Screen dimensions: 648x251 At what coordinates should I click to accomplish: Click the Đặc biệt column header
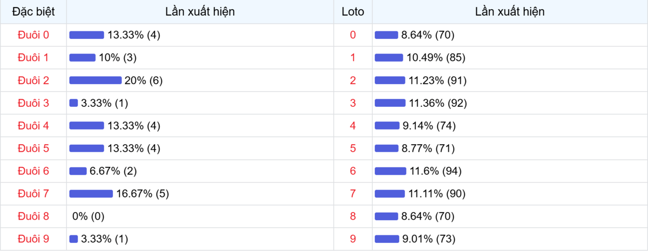pyautogui.click(x=33, y=11)
